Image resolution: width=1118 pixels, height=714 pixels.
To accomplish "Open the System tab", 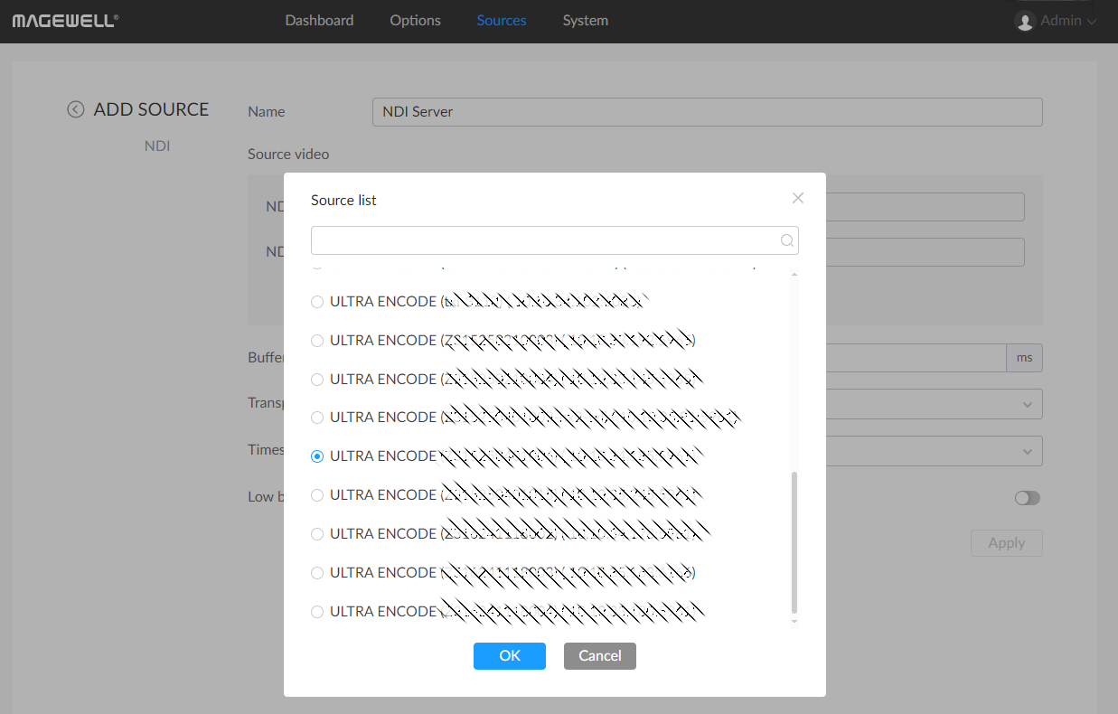I will pos(585,20).
